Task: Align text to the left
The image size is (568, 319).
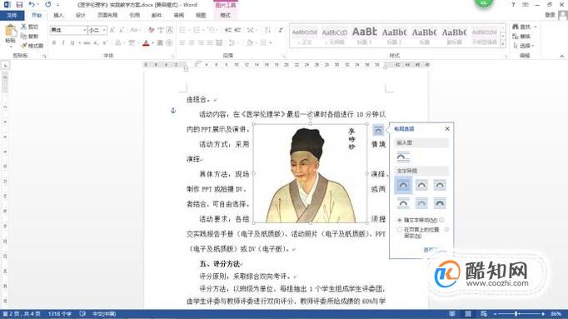Action: pos(182,43)
